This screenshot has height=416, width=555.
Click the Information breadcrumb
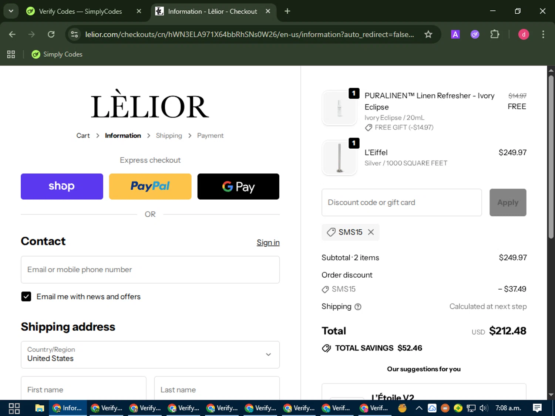[x=123, y=136]
